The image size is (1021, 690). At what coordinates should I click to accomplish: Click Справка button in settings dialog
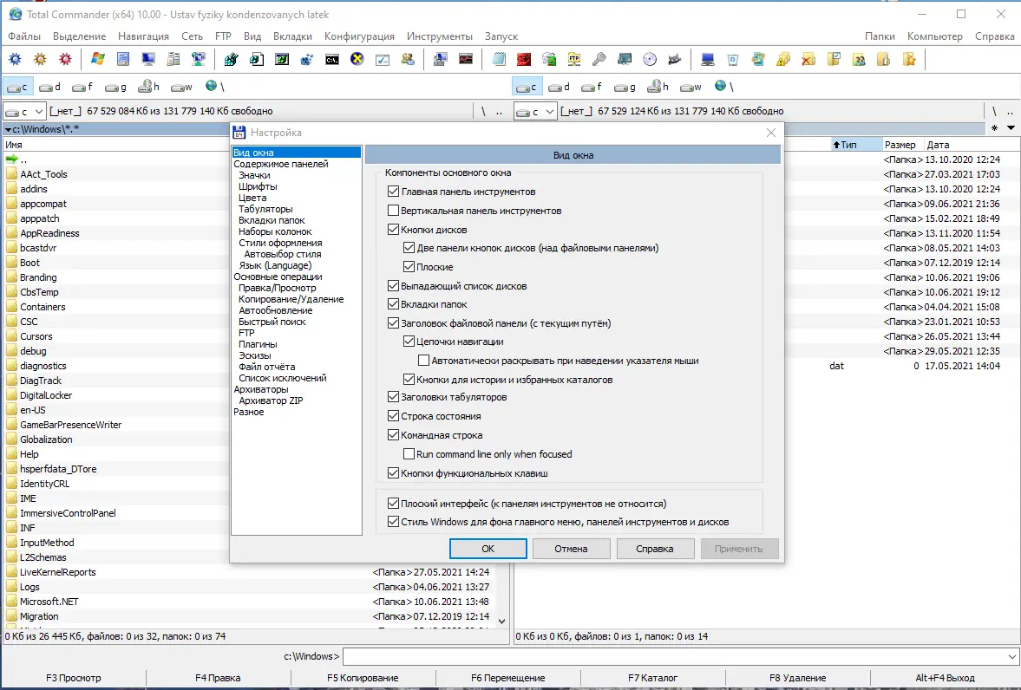[x=655, y=549]
